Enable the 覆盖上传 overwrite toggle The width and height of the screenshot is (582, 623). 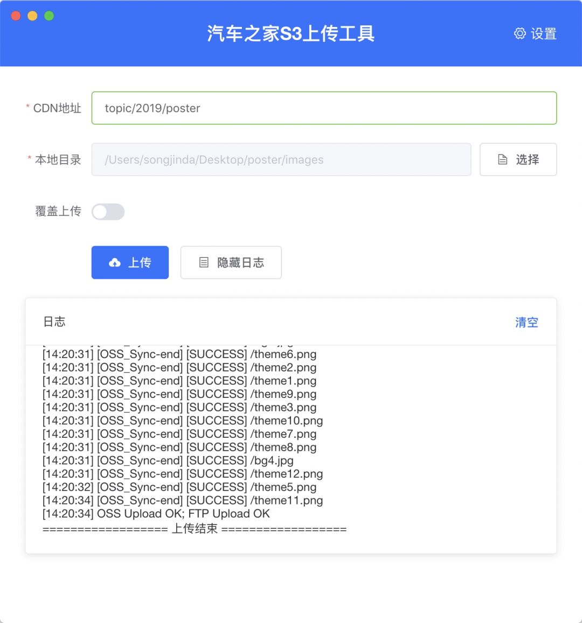[x=108, y=212]
